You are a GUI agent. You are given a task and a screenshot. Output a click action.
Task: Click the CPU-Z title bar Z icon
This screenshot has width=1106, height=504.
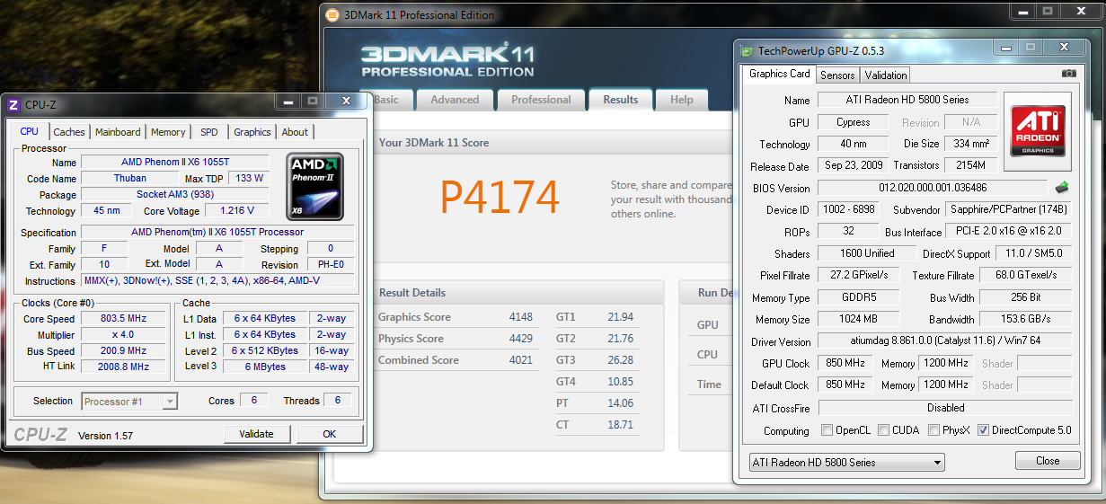pos(13,105)
